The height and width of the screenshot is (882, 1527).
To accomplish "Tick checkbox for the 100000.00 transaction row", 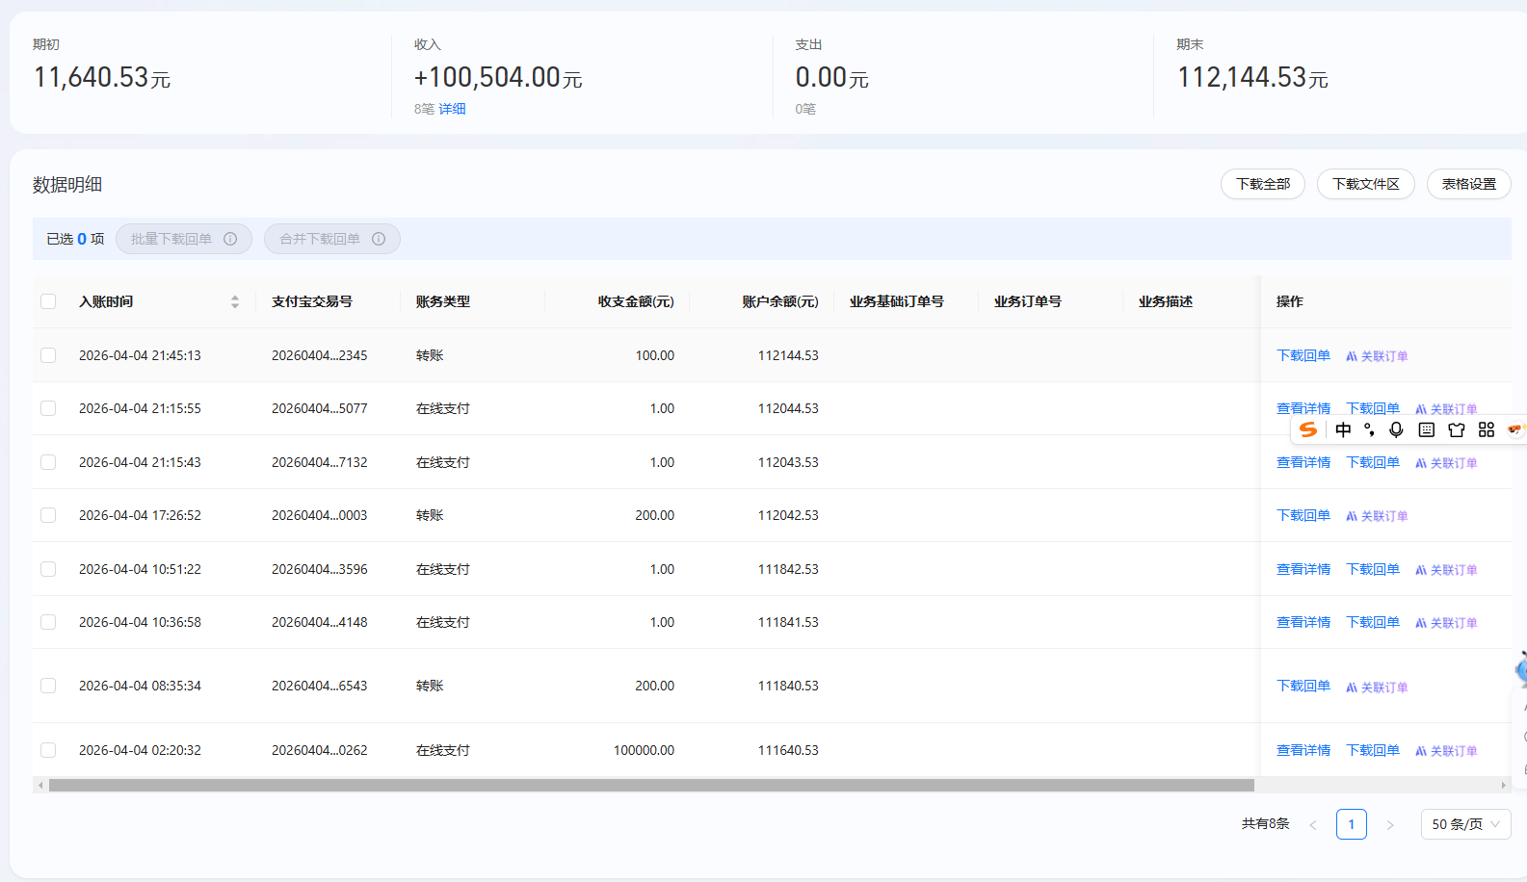I will point(48,750).
